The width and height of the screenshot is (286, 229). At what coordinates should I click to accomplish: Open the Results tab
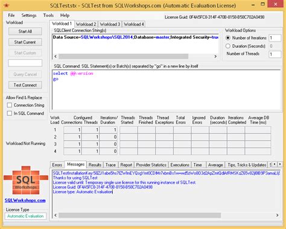click(95, 165)
